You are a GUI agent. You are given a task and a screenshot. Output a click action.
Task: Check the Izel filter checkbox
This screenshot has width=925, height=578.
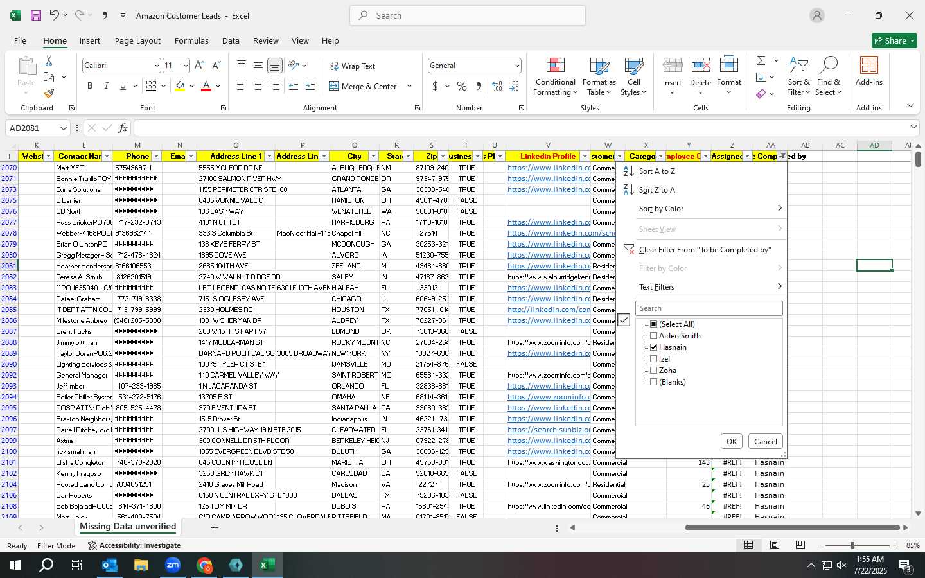tap(654, 359)
